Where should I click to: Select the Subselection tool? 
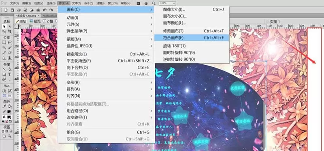(x=9, y=26)
